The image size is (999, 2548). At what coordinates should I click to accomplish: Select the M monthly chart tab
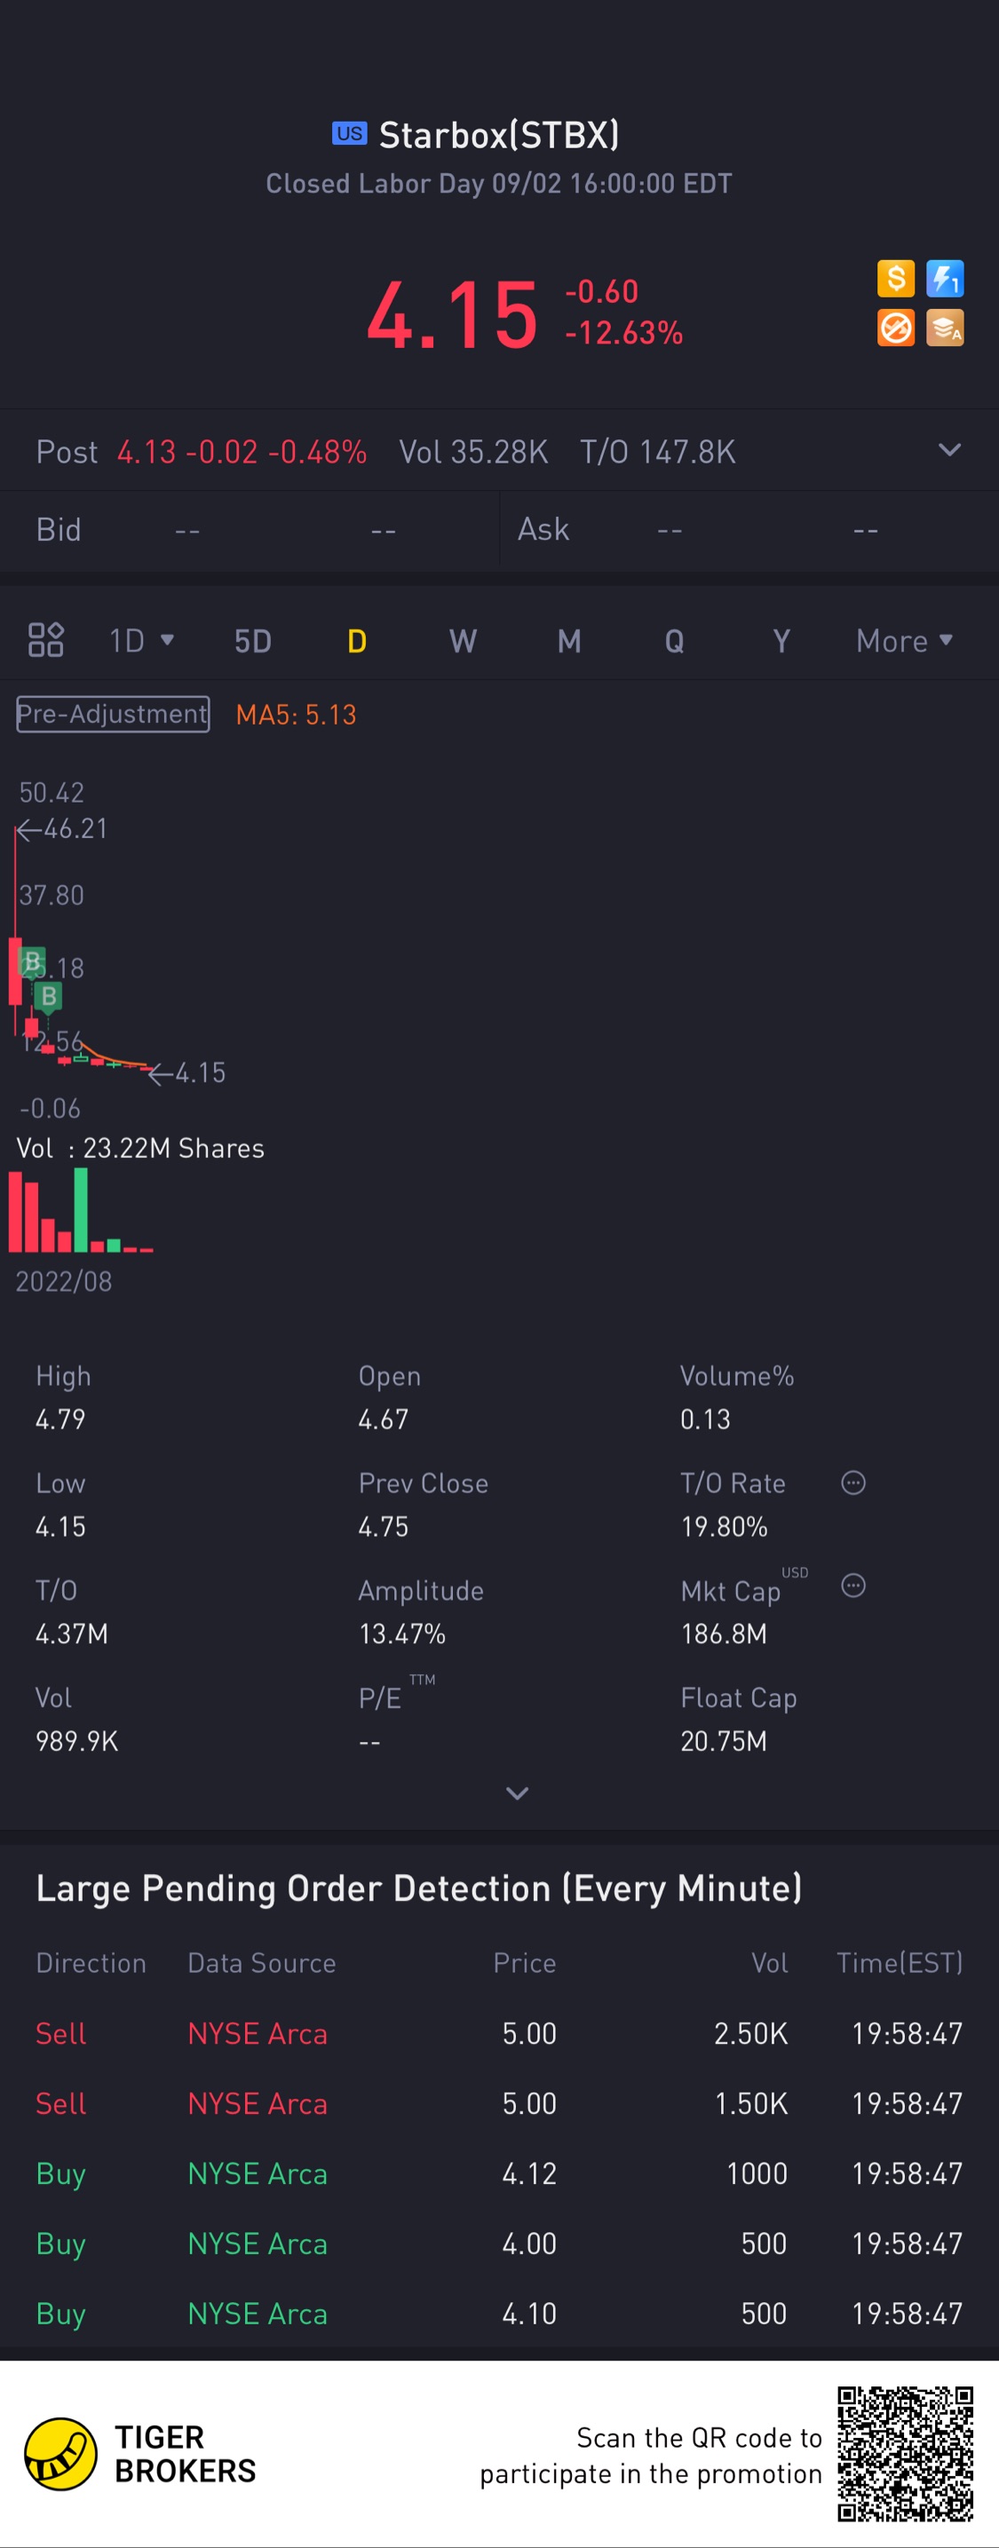point(568,640)
